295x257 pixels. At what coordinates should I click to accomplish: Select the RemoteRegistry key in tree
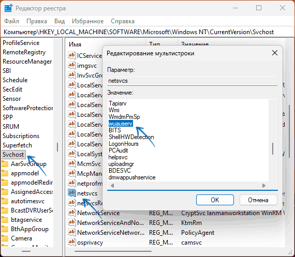click(24, 52)
